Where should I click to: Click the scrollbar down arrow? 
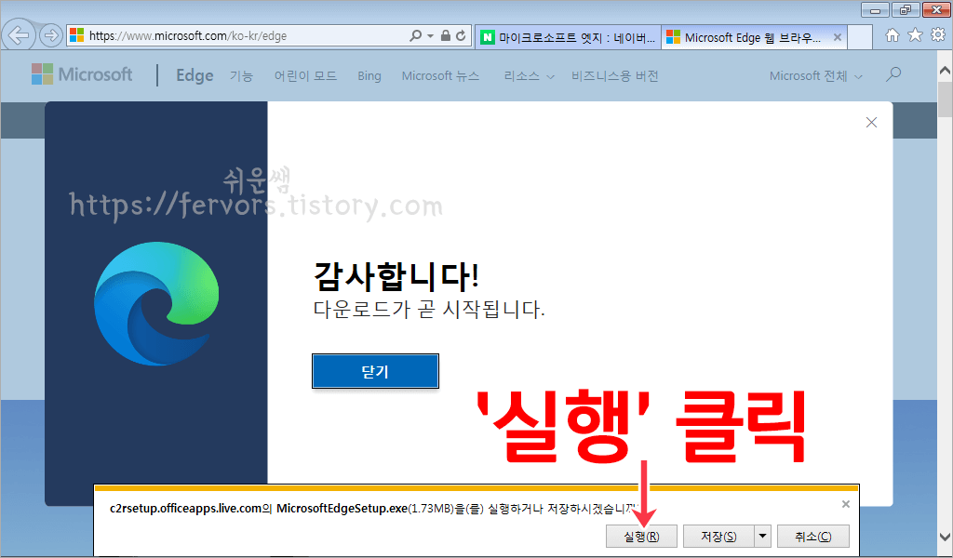tap(946, 537)
